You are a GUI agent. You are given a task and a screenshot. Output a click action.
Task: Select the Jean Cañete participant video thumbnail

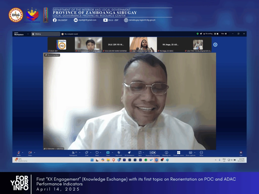tap(143, 44)
